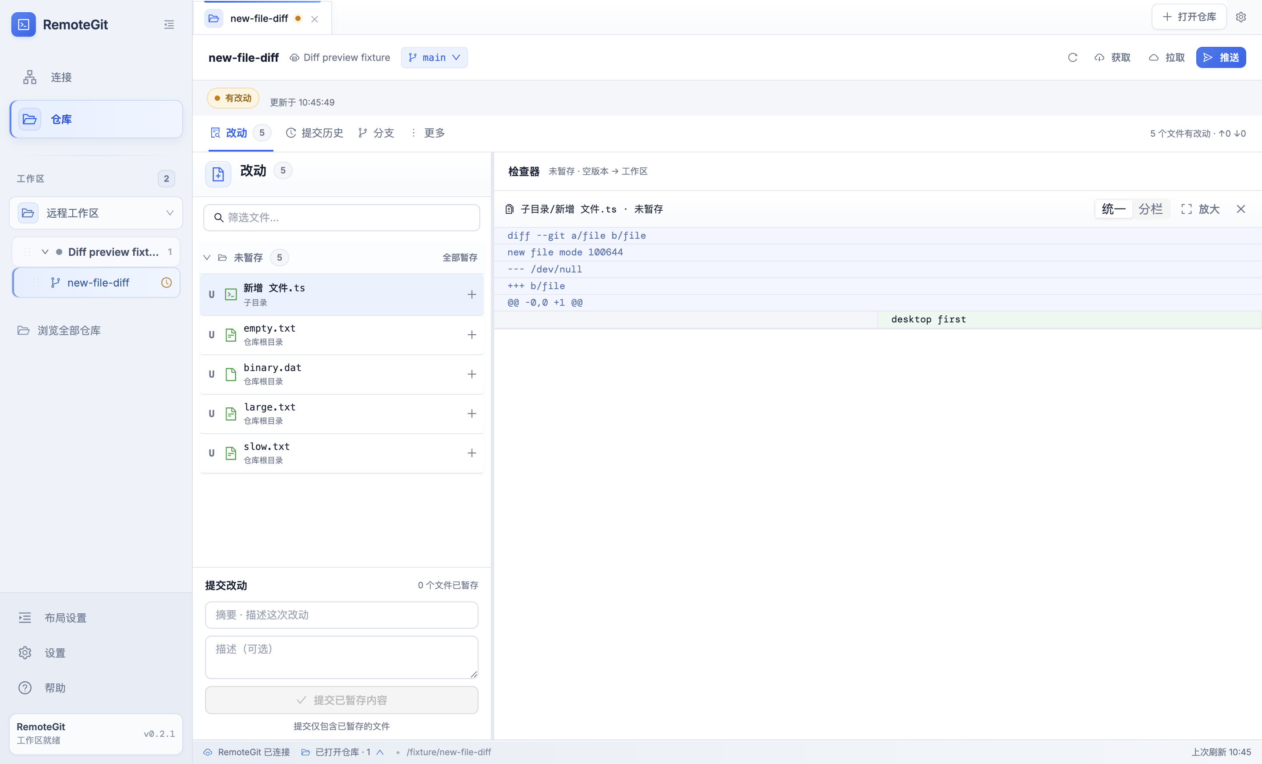1262x764 pixels.
Task: Click 放大 to expand the diff
Action: 1201,209
